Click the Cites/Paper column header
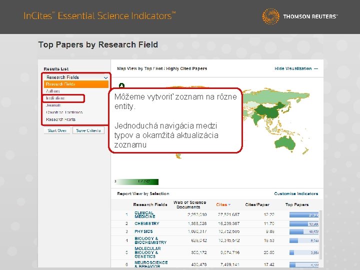 257,204
